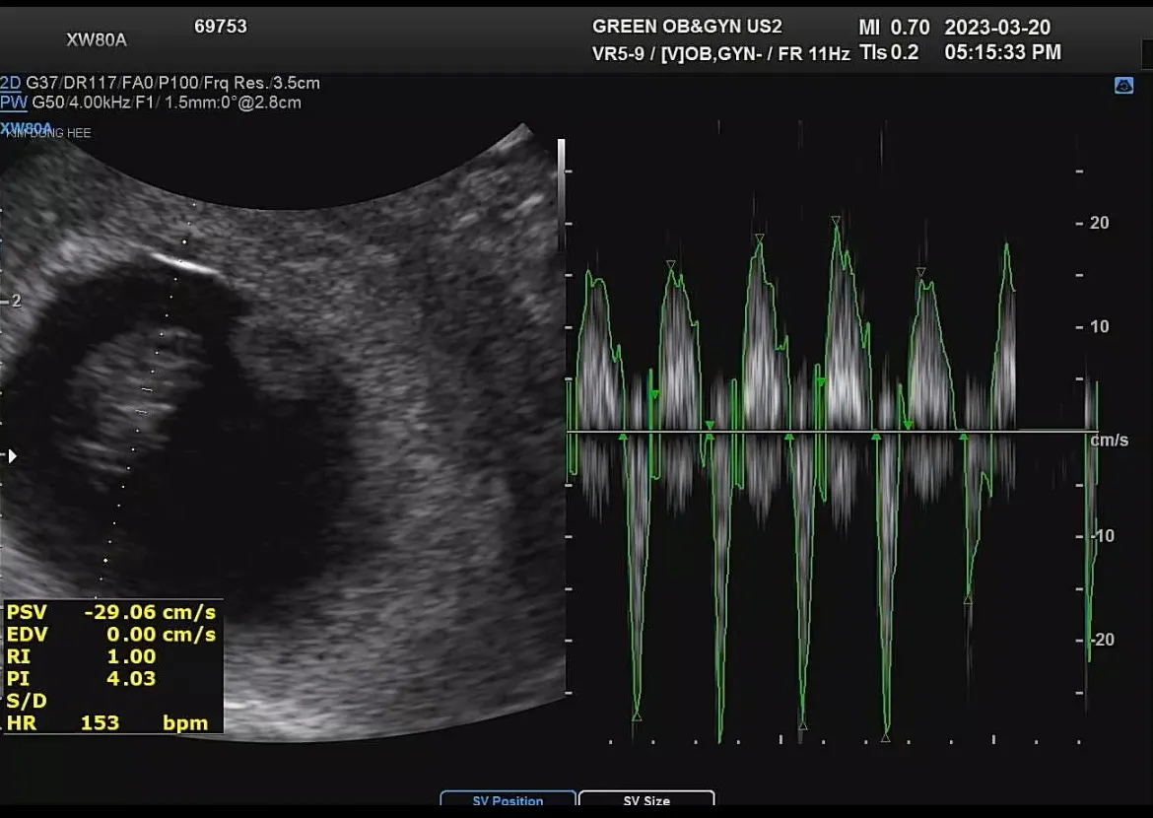Click the GREEN OB&GYN US2 title
Viewport: 1153px width, 818px height.
coord(687,27)
